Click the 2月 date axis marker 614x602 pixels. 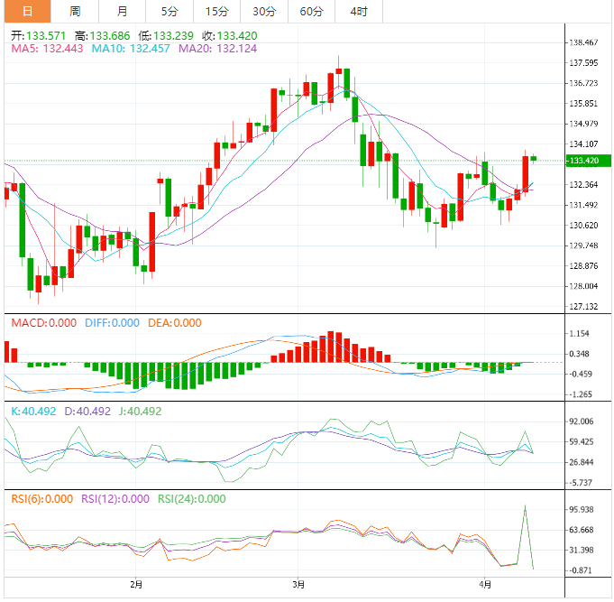point(136,585)
